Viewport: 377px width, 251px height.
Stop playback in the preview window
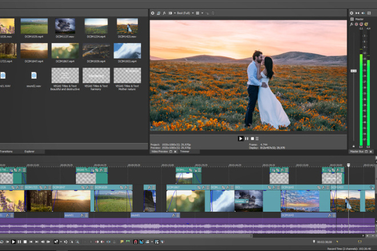[x=252, y=139]
